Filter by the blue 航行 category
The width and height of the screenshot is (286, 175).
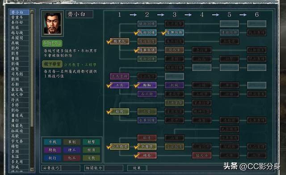pyautogui.click(x=52, y=158)
